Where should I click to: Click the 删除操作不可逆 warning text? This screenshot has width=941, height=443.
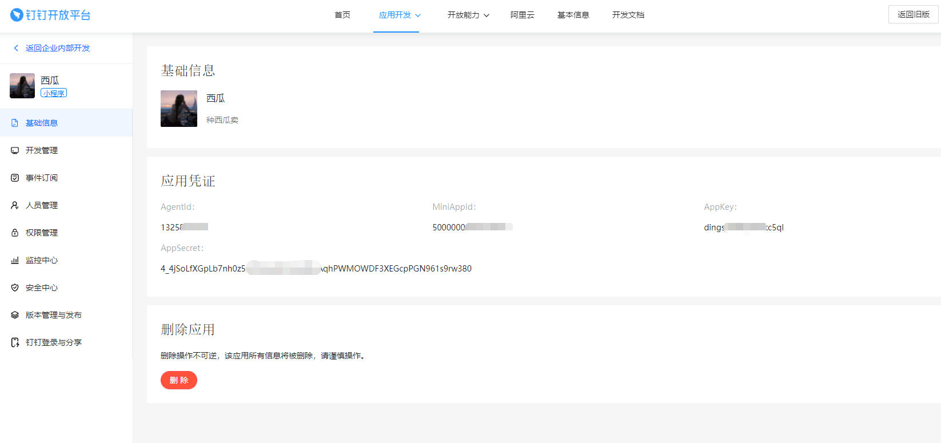pos(263,356)
